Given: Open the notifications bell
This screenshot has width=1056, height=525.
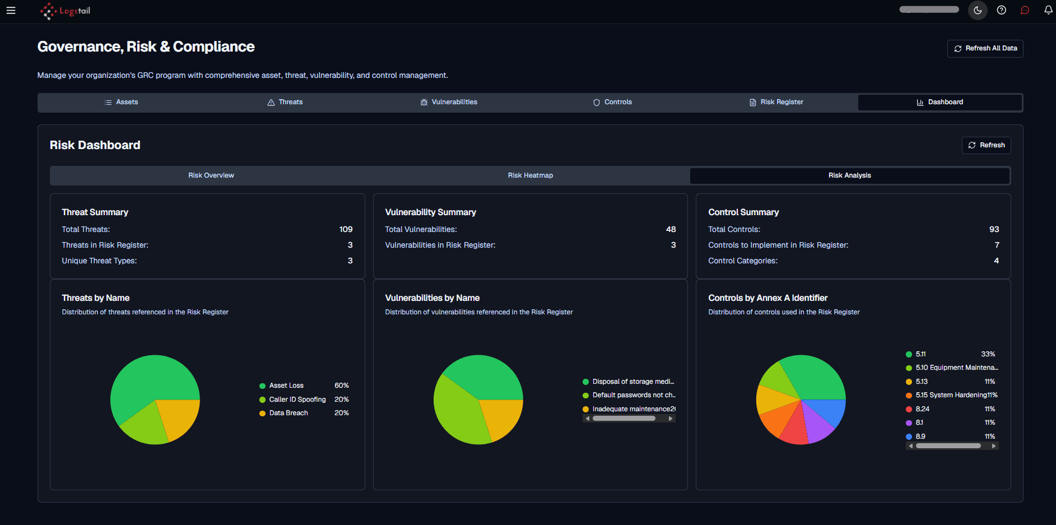Looking at the screenshot, I should (x=1048, y=10).
